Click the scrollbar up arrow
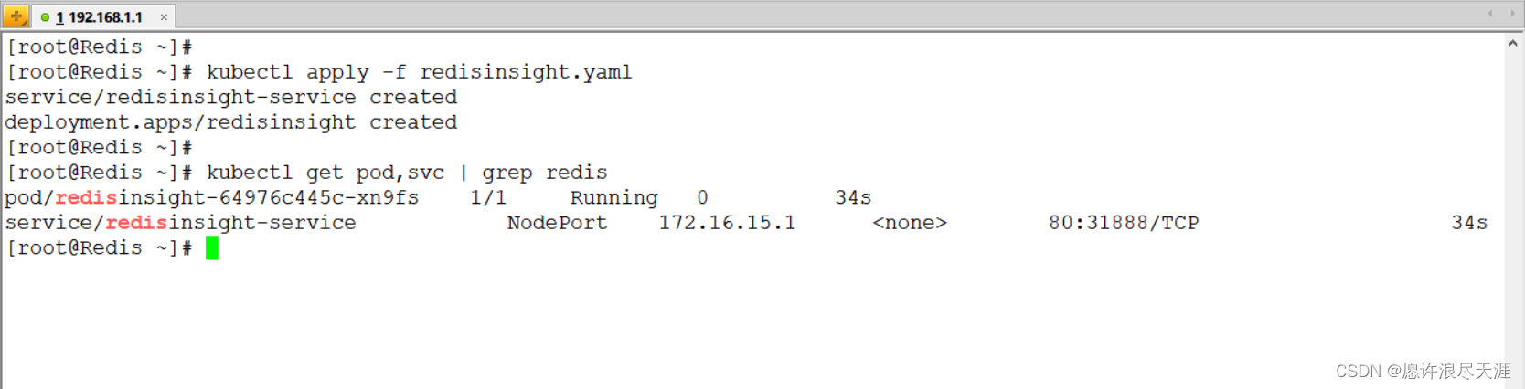The width and height of the screenshot is (1525, 389). click(1513, 43)
